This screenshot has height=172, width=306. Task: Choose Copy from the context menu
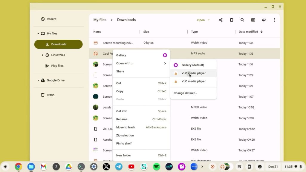click(141, 91)
